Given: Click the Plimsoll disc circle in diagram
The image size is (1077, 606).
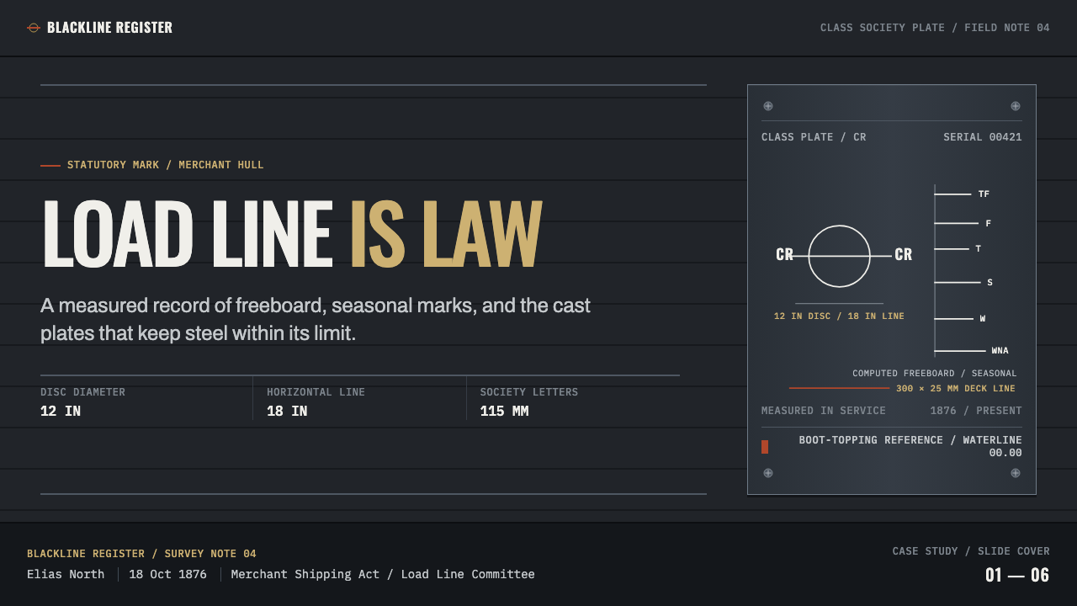Looking at the screenshot, I should pos(839,256).
